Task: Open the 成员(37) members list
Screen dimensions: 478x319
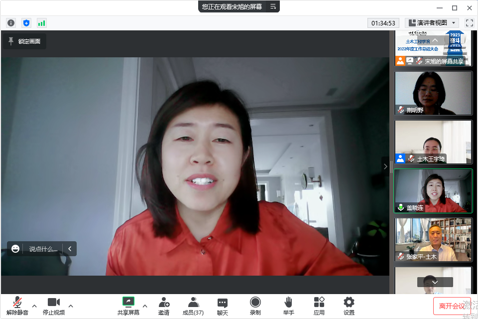Action: [x=193, y=306]
